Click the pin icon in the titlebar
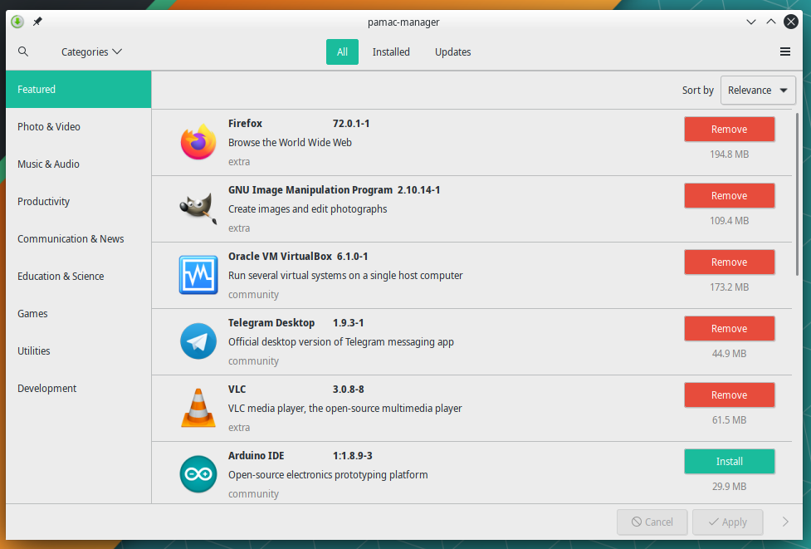Viewport: 811px width, 549px height. [x=37, y=22]
